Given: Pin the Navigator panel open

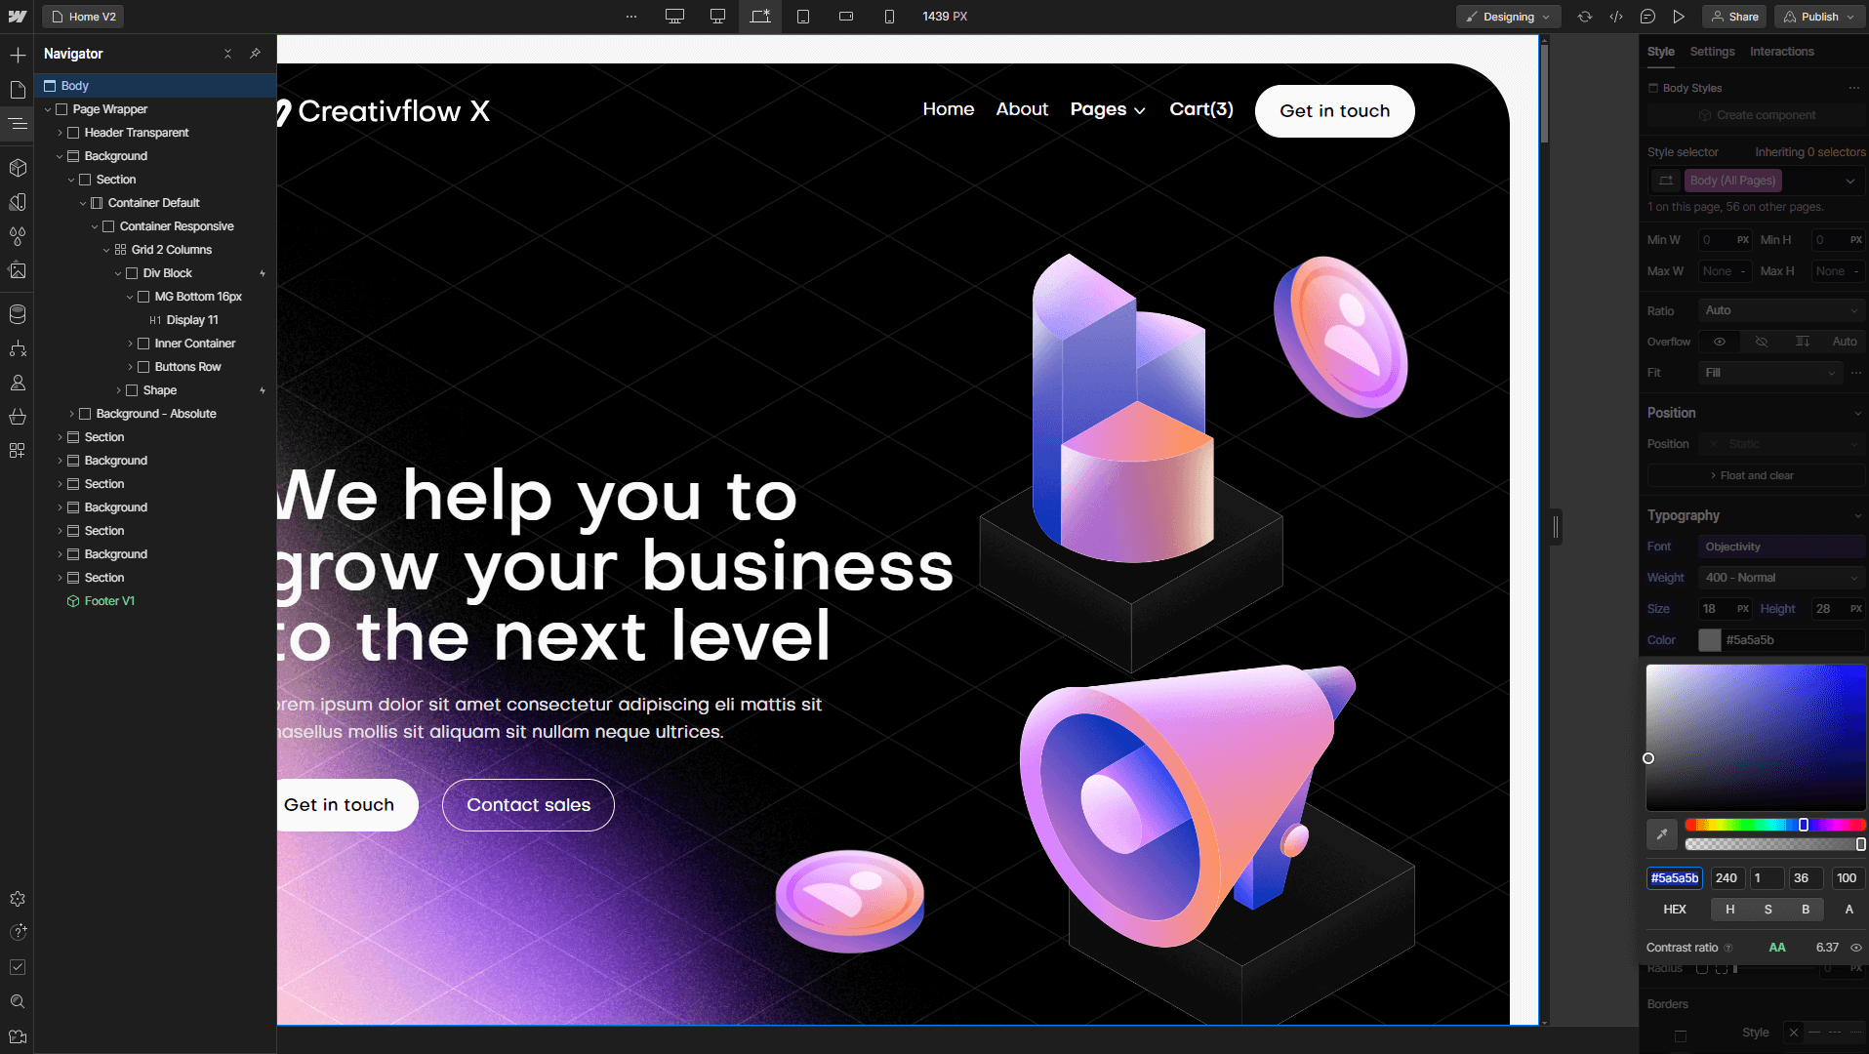Looking at the screenshot, I should click(x=255, y=54).
